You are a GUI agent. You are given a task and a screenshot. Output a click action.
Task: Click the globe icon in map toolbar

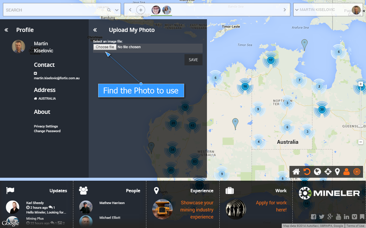click(318, 172)
